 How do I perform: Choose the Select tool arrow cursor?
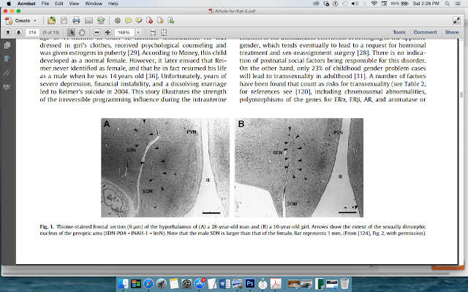[x=71, y=32]
